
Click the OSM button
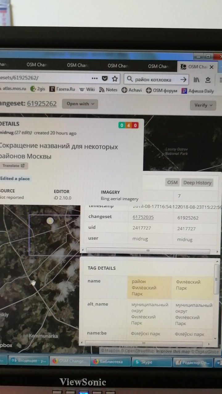(x=172, y=183)
